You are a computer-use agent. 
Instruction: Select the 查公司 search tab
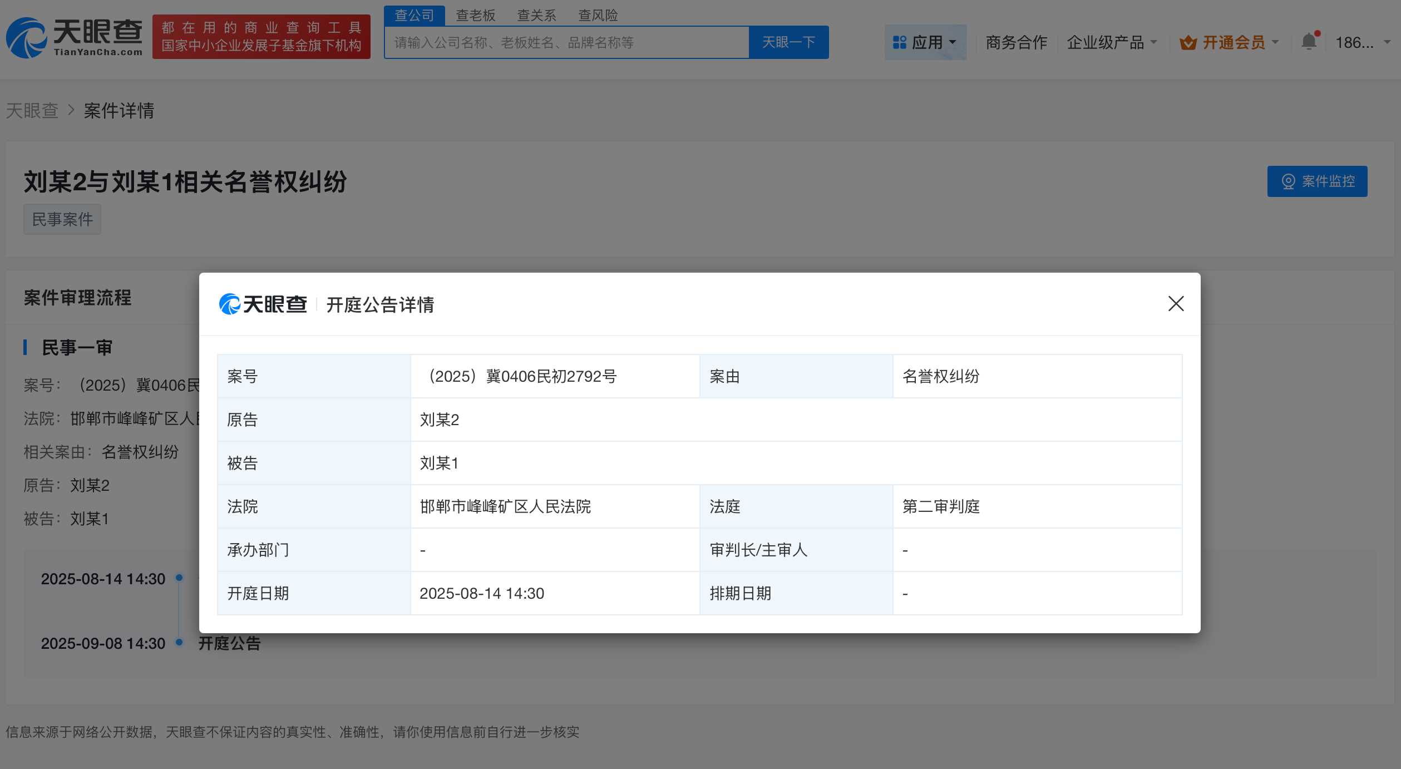(414, 15)
